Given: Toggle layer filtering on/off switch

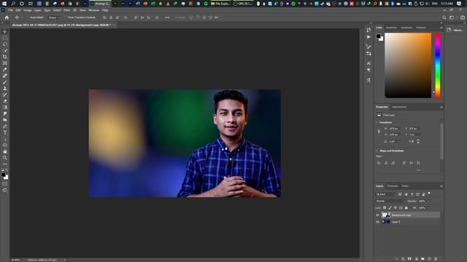Looking at the screenshot, I should (429, 194).
